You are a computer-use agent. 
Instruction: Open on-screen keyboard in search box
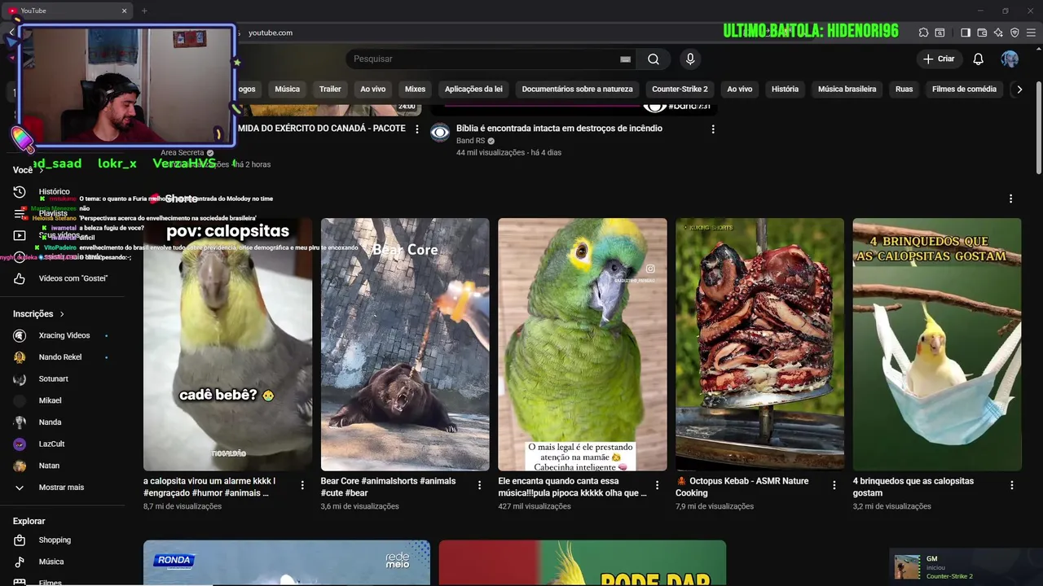(625, 59)
